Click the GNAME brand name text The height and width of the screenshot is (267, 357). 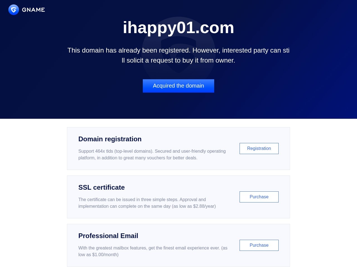(33, 10)
